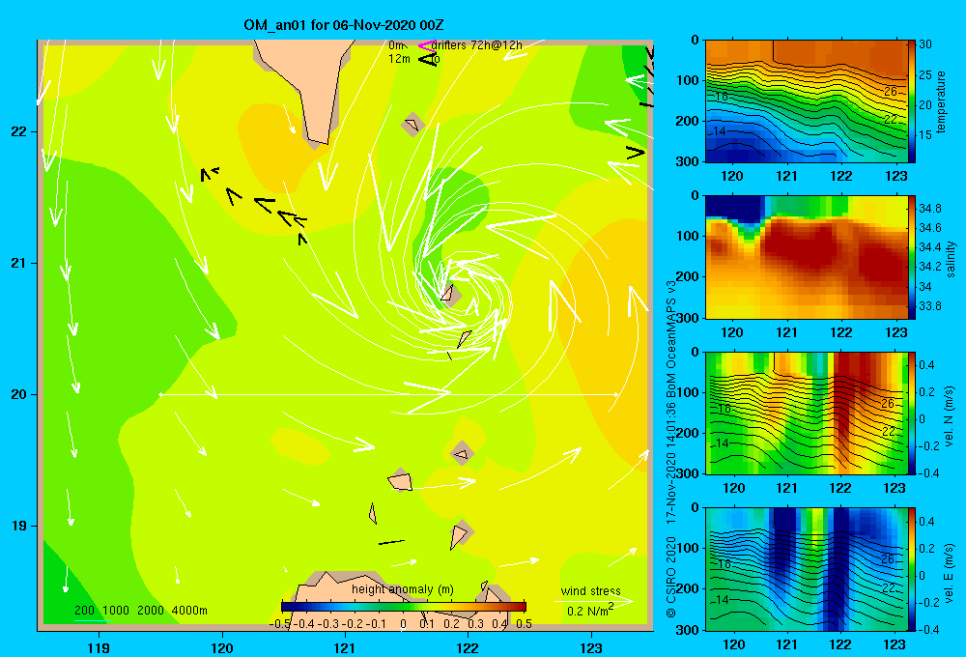Click the '-0.5' end of height anomaly bar
The width and height of the screenshot is (966, 657).
pyautogui.click(x=280, y=624)
